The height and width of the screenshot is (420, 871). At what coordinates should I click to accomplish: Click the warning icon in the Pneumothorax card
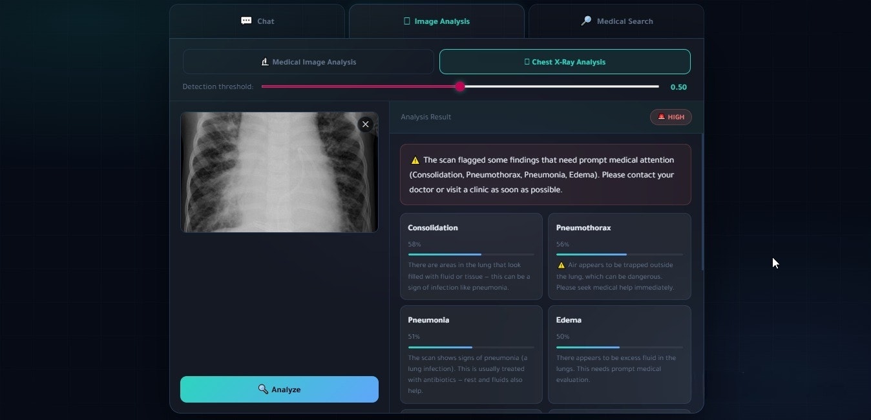(x=561, y=265)
